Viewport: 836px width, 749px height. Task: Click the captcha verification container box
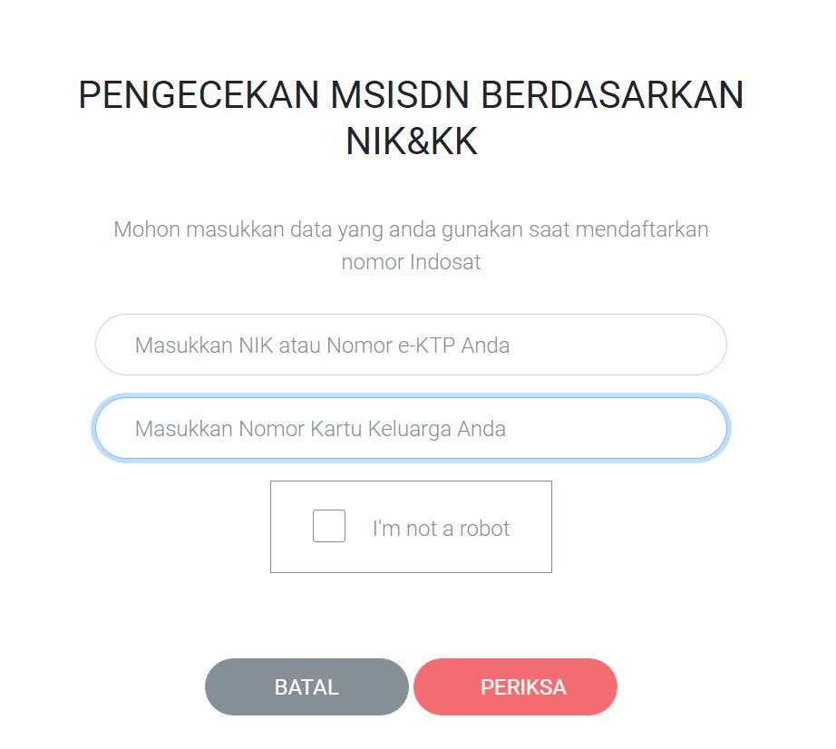coord(411,526)
